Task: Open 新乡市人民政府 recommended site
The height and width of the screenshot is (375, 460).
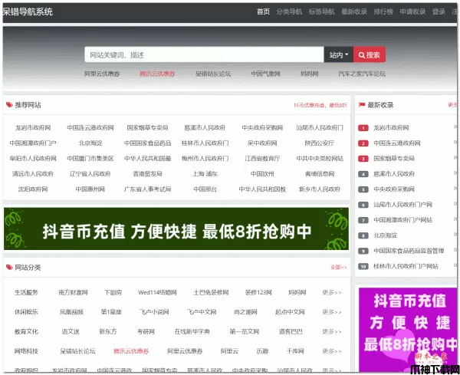Action: (x=320, y=189)
